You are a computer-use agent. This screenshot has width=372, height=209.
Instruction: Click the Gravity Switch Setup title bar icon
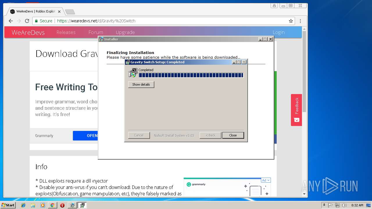(128, 62)
